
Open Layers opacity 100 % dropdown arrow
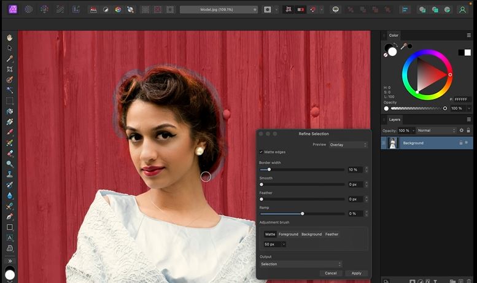pyautogui.click(x=413, y=131)
